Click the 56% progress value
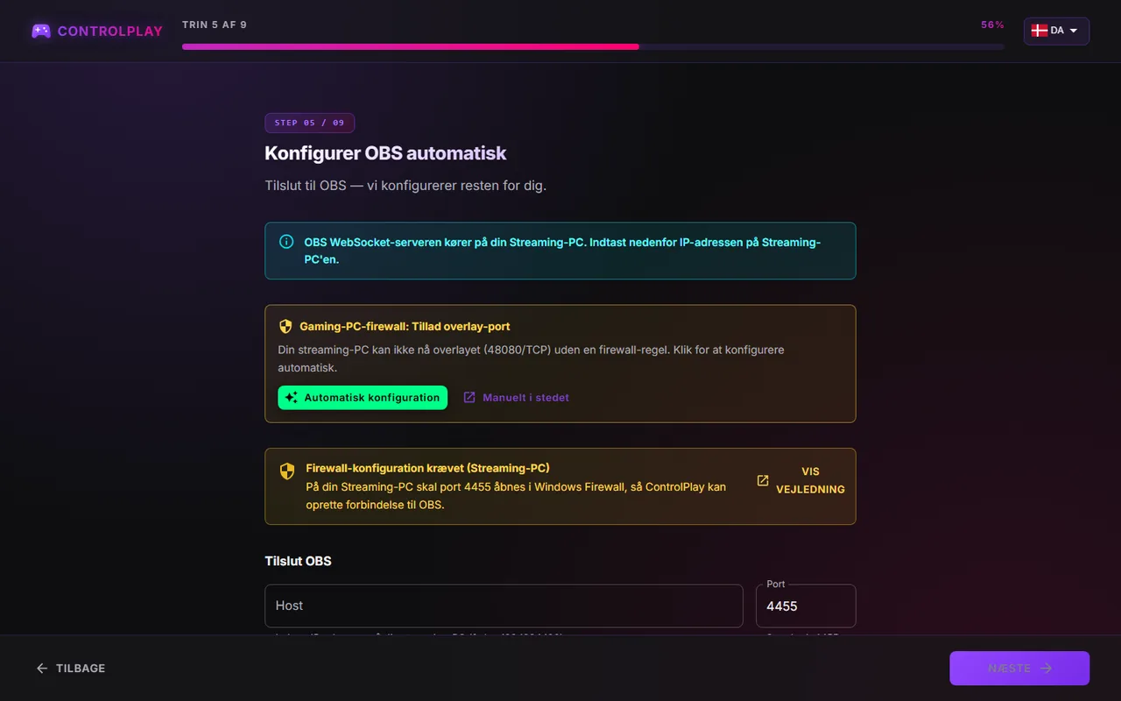The width and height of the screenshot is (1121, 701). point(992,25)
